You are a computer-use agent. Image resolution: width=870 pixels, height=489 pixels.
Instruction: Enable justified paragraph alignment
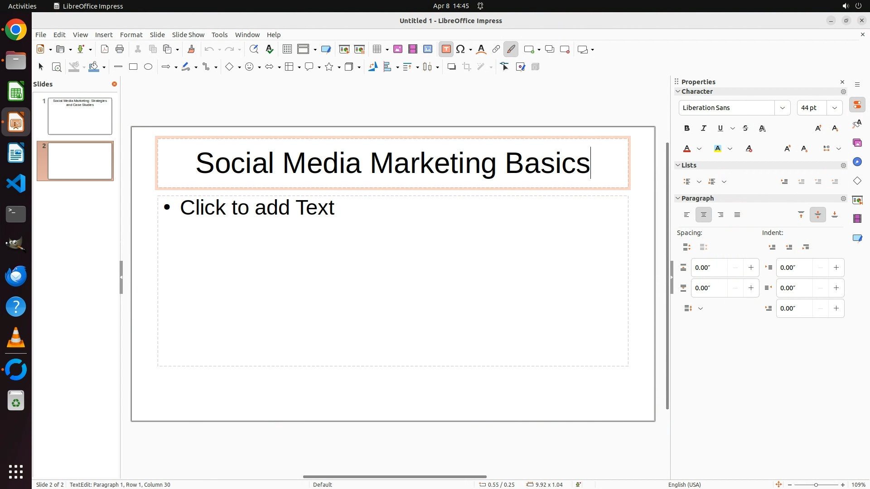tap(737, 215)
